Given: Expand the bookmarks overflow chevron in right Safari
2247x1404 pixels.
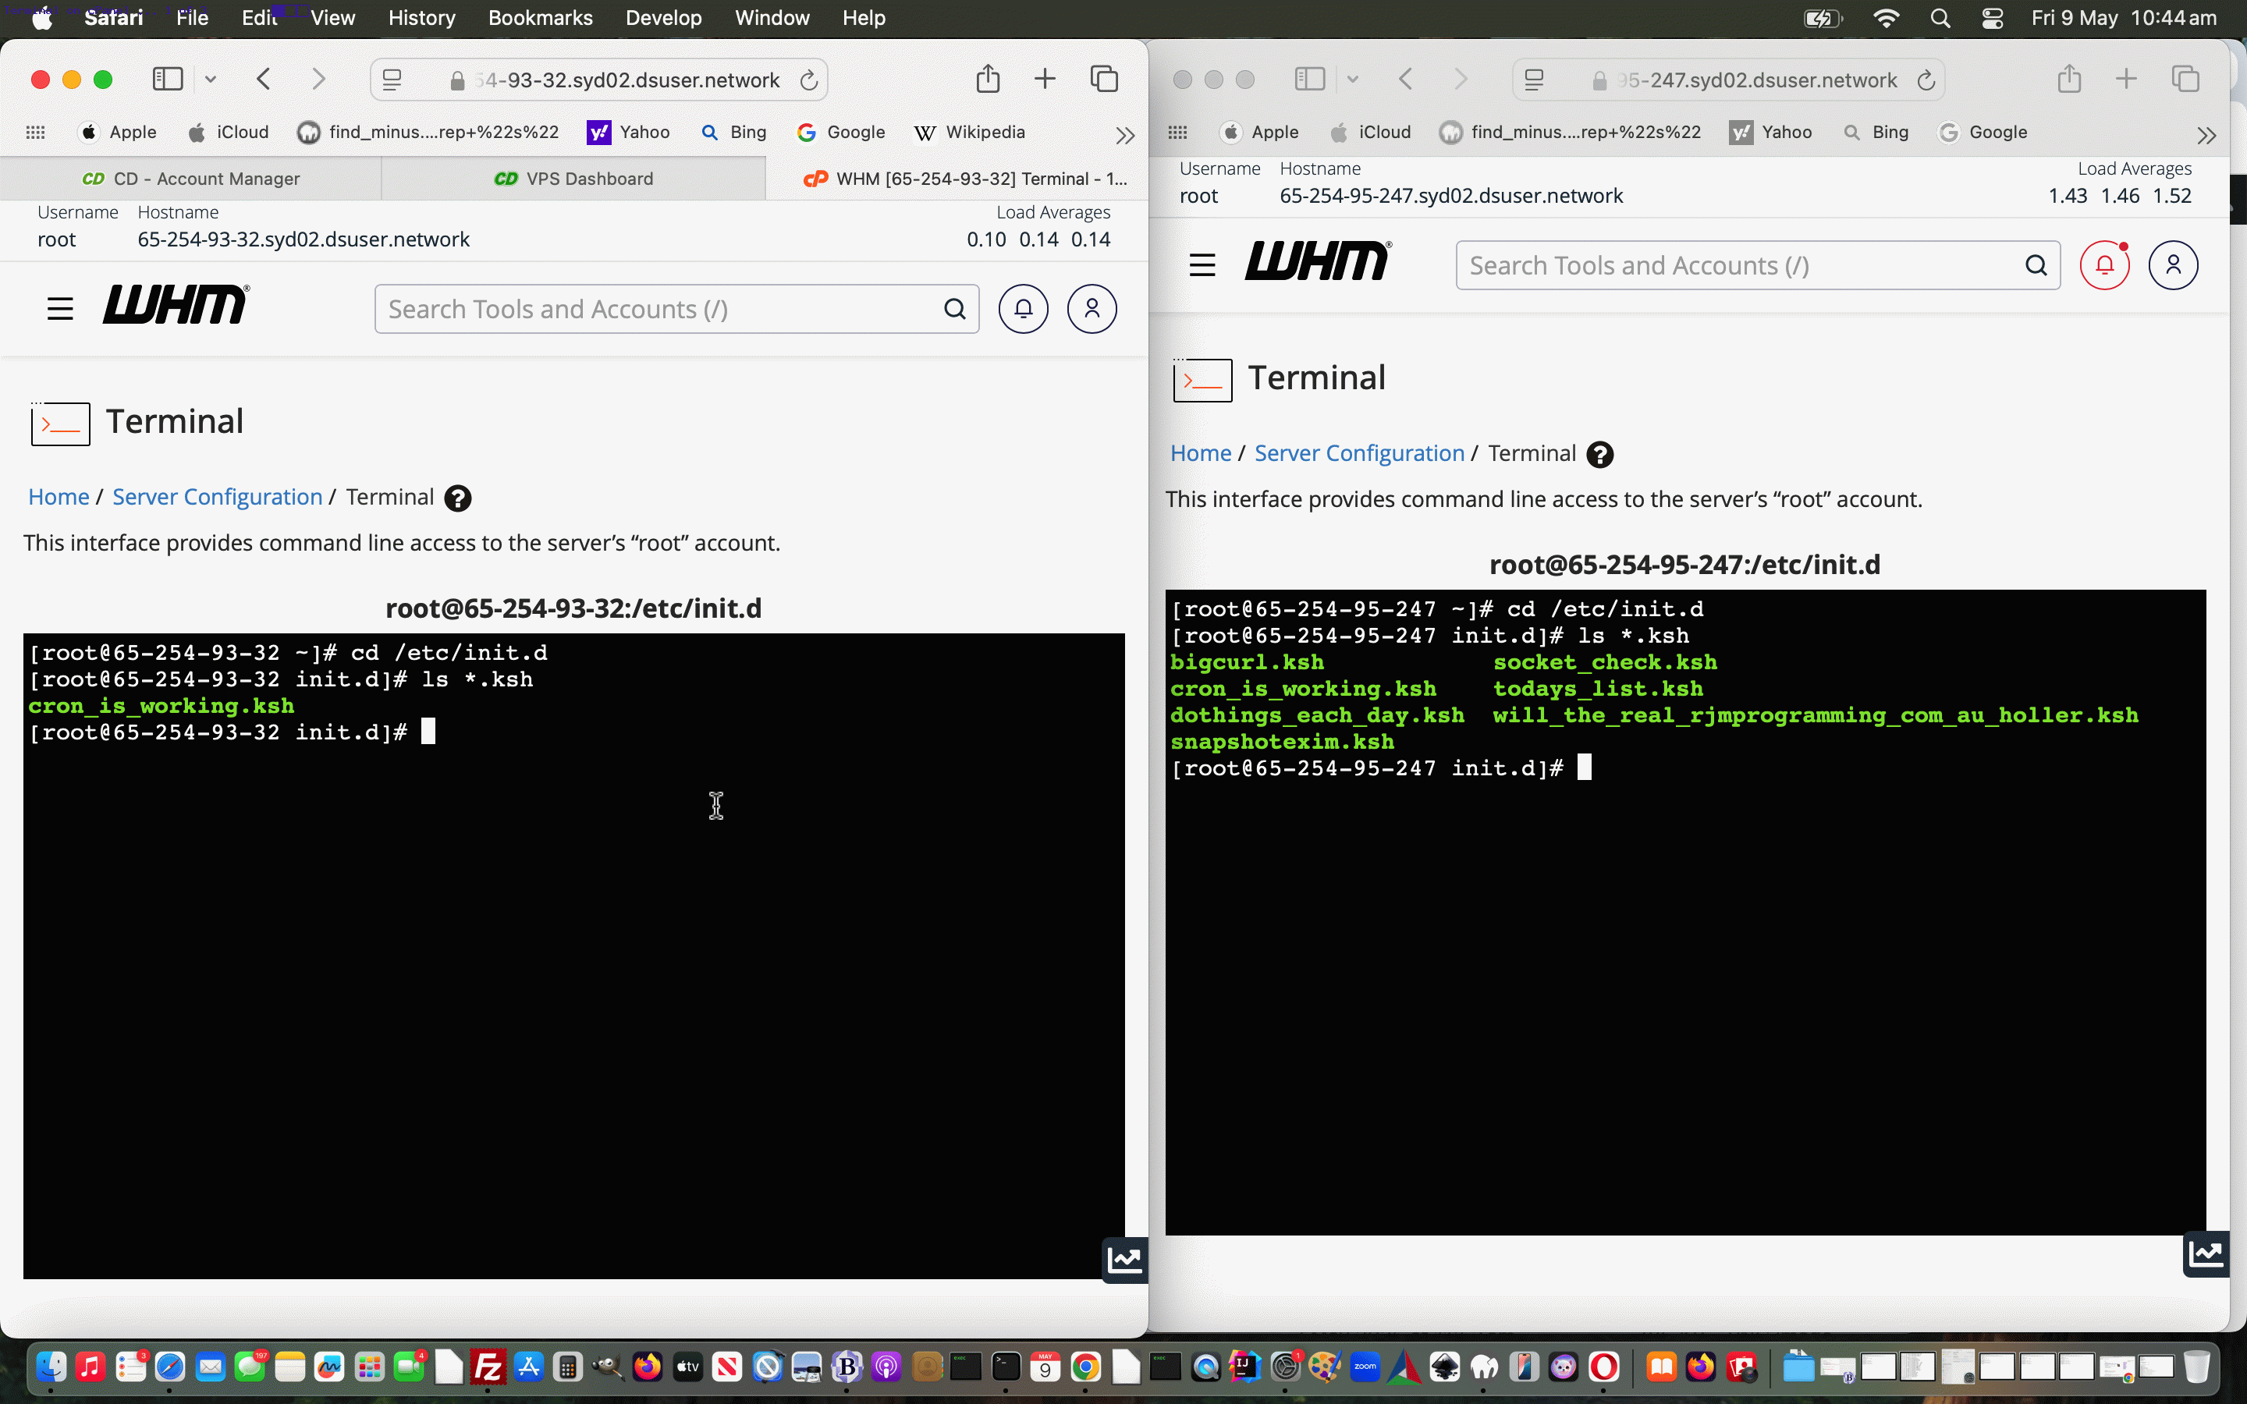Looking at the screenshot, I should point(2207,136).
